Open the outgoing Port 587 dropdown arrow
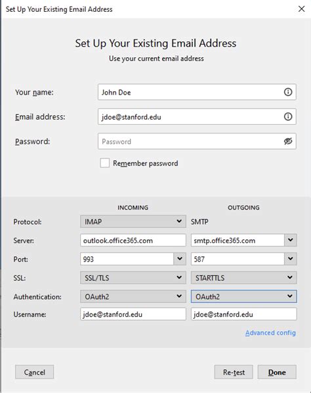 [291, 259]
